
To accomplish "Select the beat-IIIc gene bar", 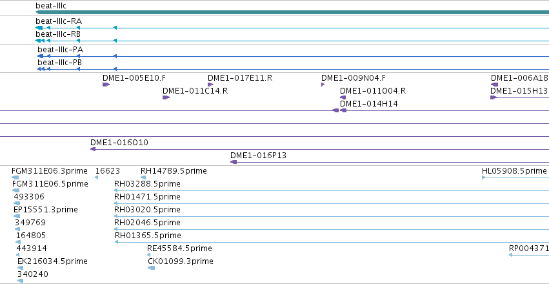I will point(292,12).
